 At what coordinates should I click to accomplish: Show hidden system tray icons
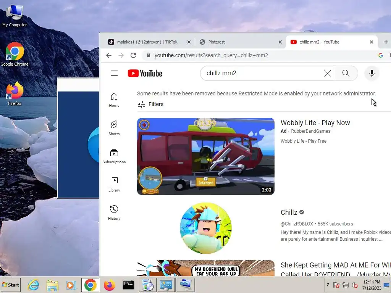328,285
